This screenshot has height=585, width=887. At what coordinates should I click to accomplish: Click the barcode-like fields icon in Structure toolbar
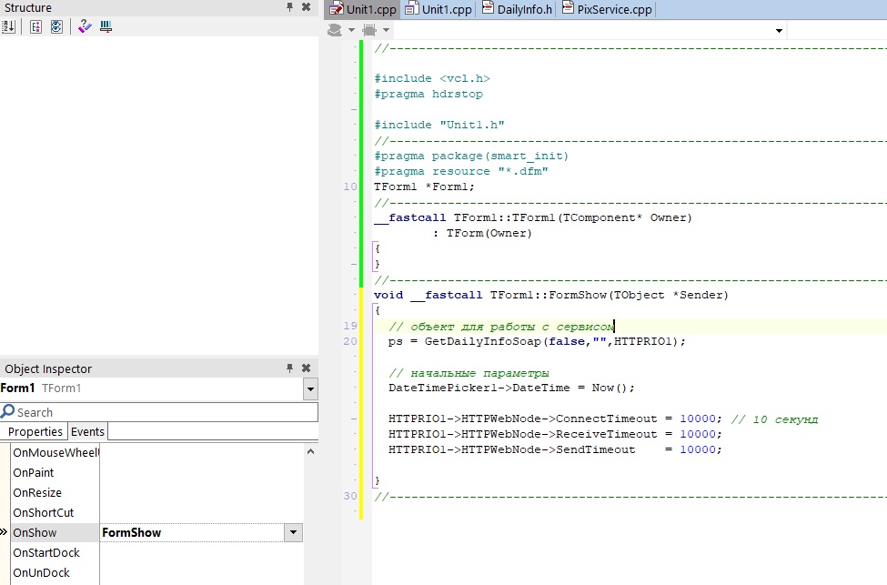click(x=106, y=26)
